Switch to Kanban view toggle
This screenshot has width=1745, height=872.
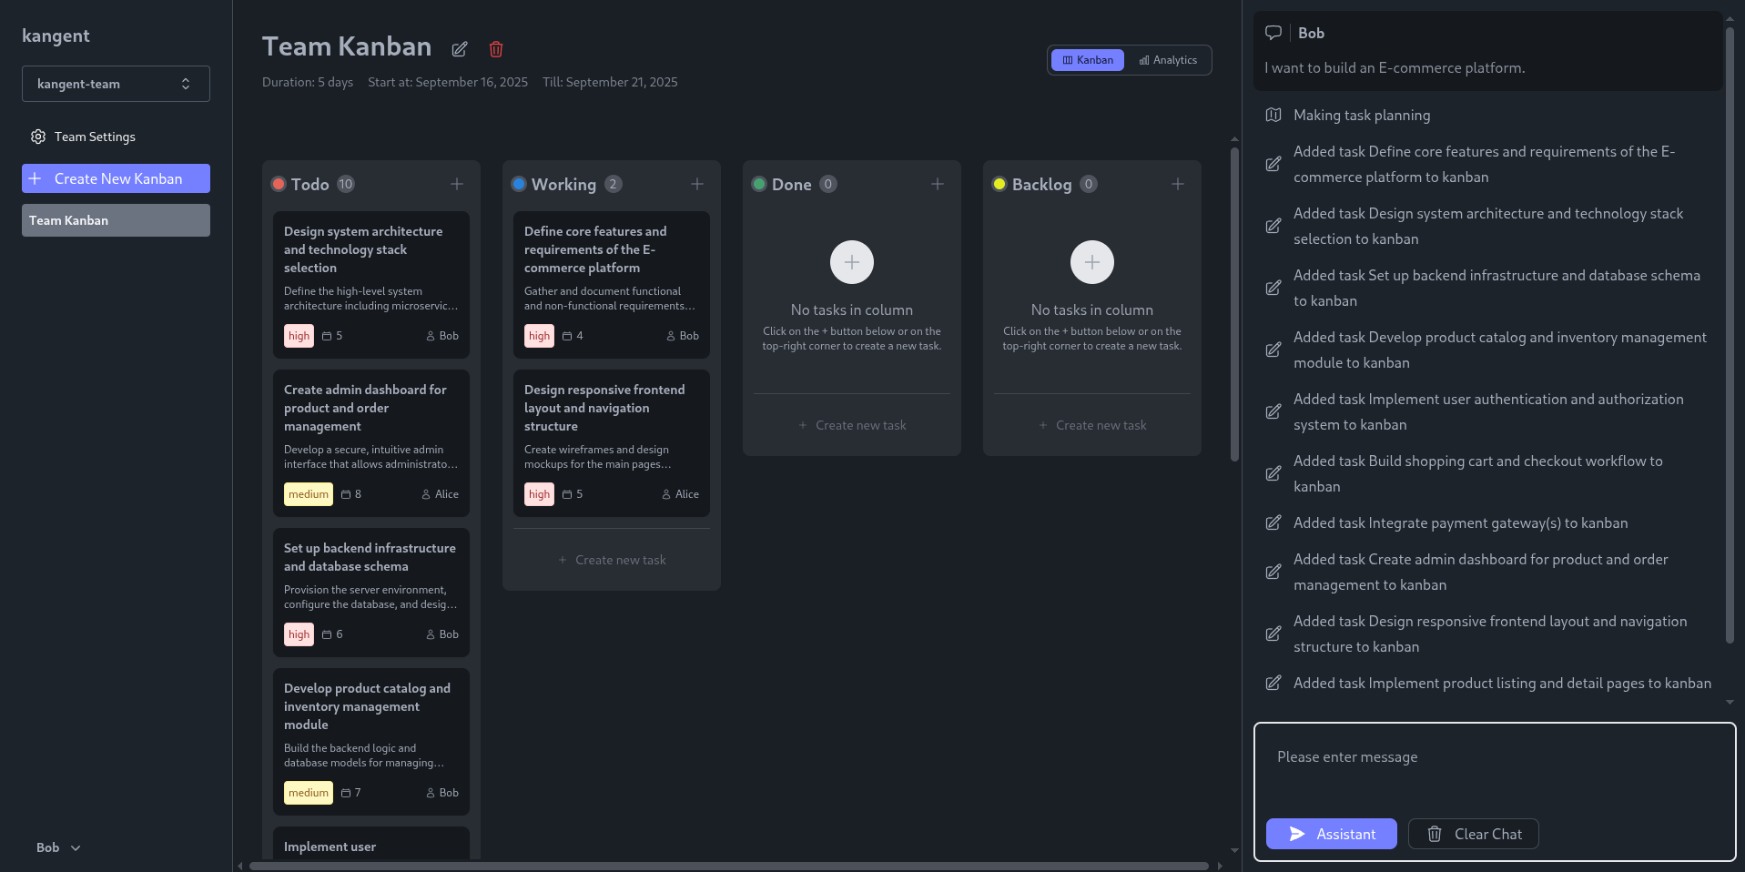point(1088,60)
